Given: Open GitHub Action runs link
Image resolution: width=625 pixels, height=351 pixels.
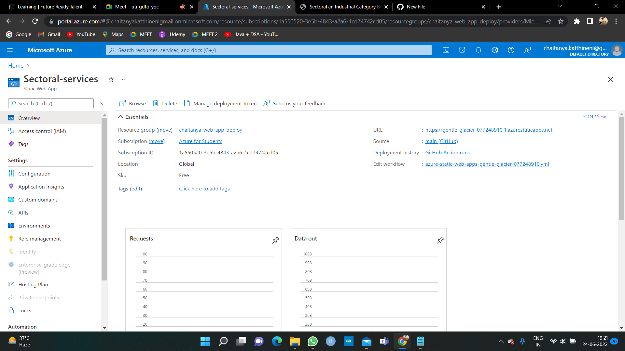Looking at the screenshot, I should tap(447, 153).
